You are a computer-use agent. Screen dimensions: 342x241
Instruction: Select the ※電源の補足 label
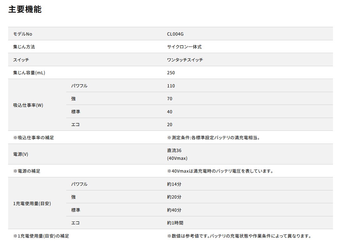27,171
